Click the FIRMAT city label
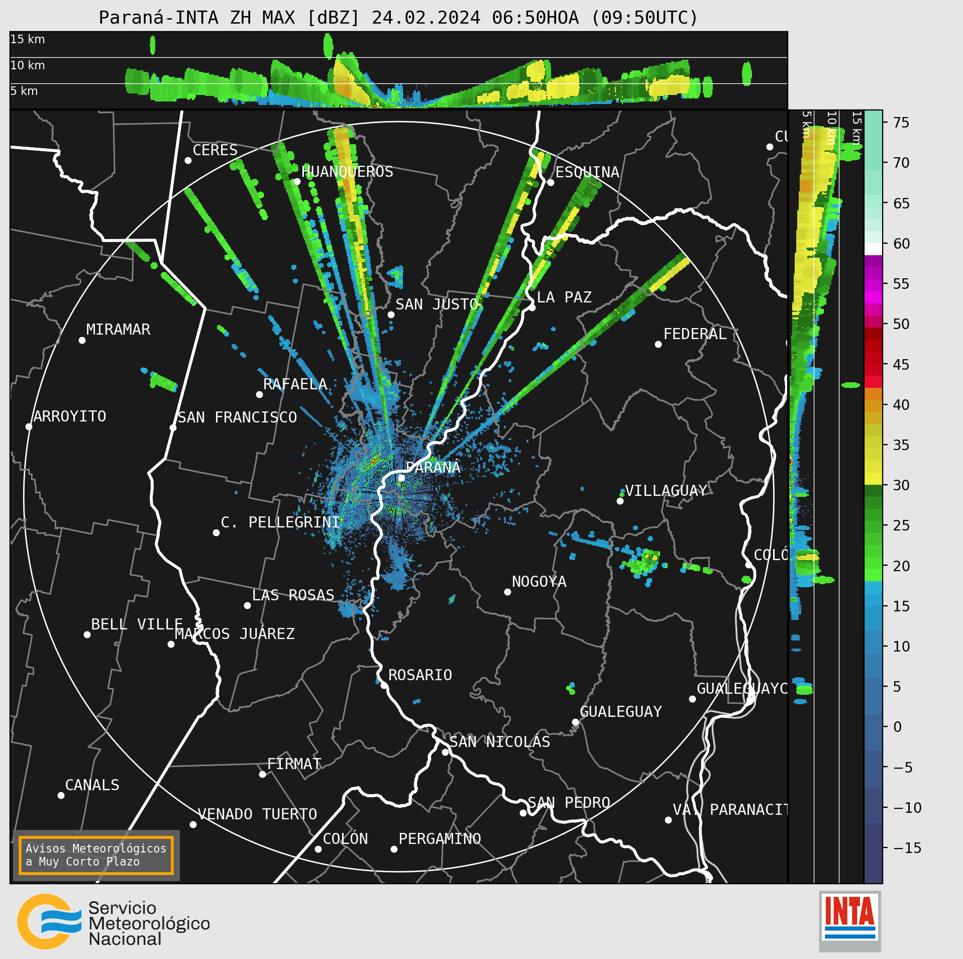This screenshot has width=963, height=959. (294, 764)
